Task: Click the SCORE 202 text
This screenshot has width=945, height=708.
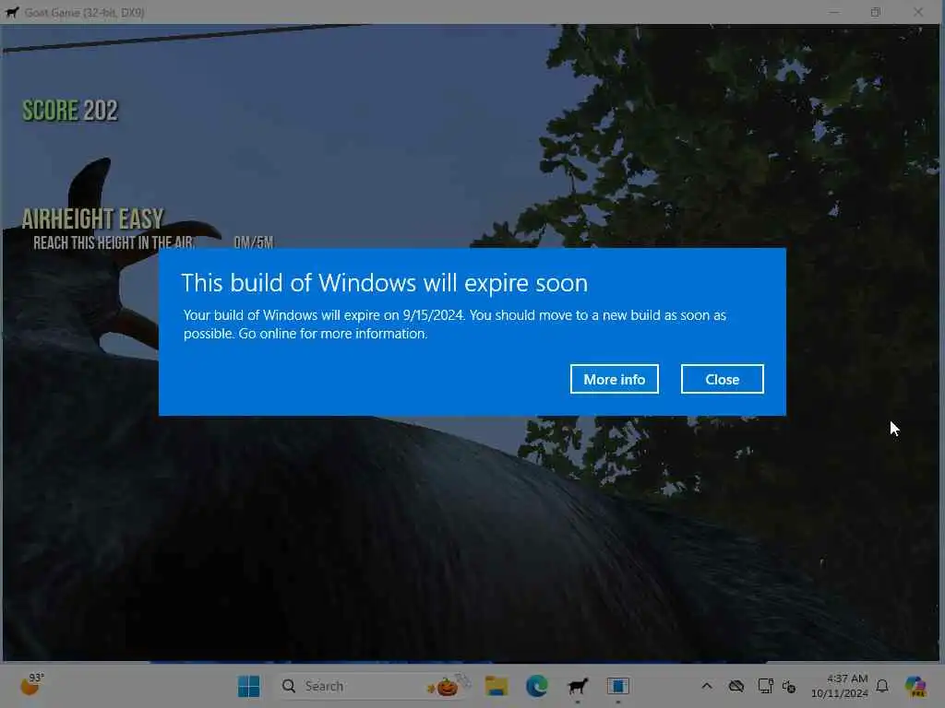Action: pos(70,111)
